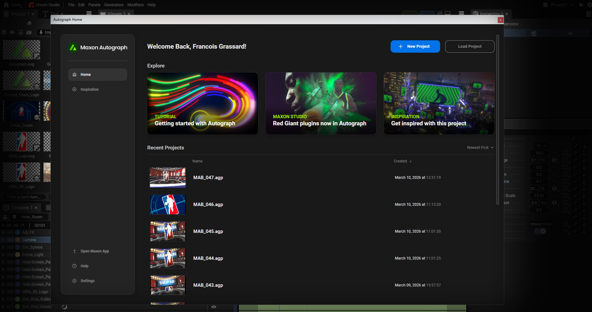The height and width of the screenshot is (312, 592).
Task: Open the Inspiration compass icon
Action: click(74, 89)
